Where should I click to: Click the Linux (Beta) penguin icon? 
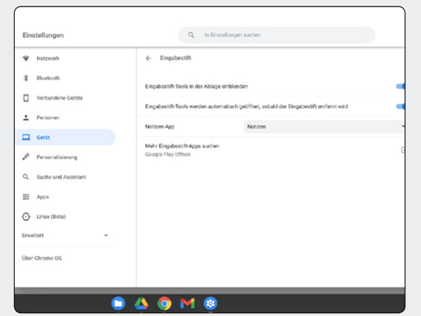[26, 216]
